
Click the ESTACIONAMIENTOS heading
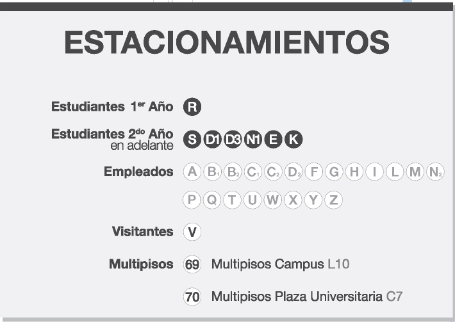(227, 42)
